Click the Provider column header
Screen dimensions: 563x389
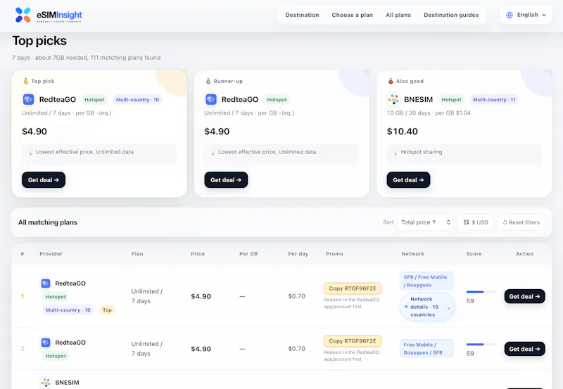click(51, 254)
